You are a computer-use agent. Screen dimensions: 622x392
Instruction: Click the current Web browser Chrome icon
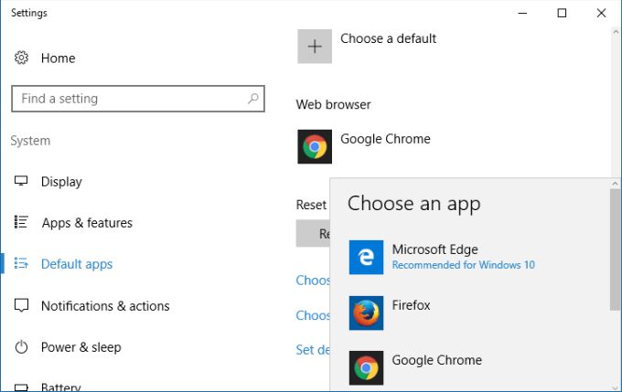coord(315,146)
